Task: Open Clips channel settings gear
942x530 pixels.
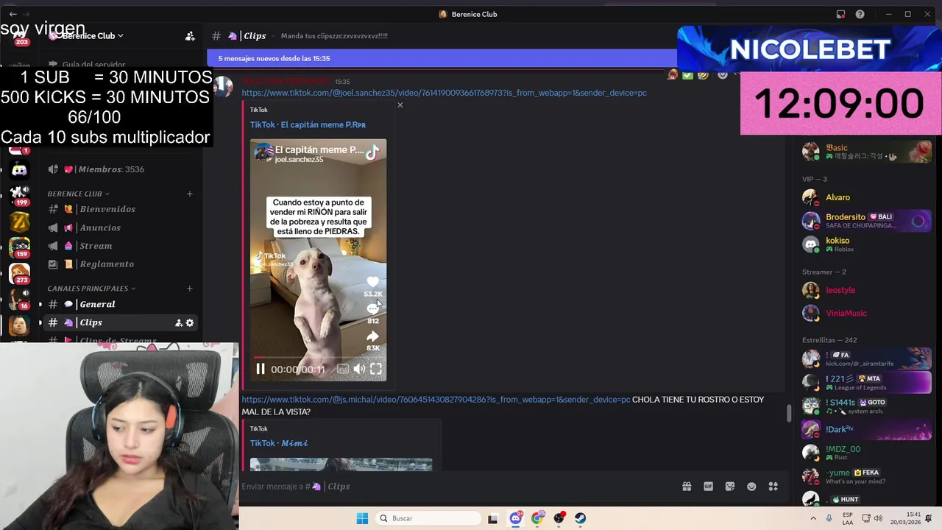Action: pyautogui.click(x=190, y=322)
